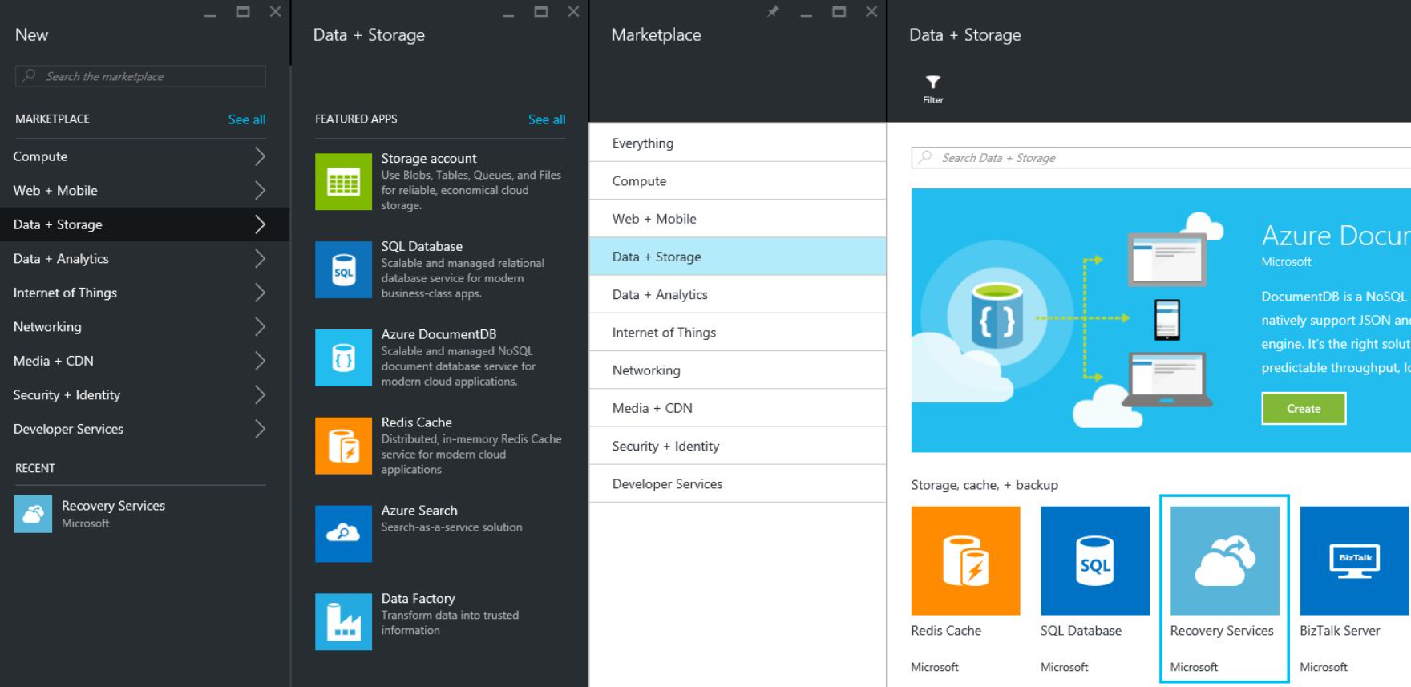
Task: Close the middle Data + Storage featured apps blade
Action: tap(573, 11)
